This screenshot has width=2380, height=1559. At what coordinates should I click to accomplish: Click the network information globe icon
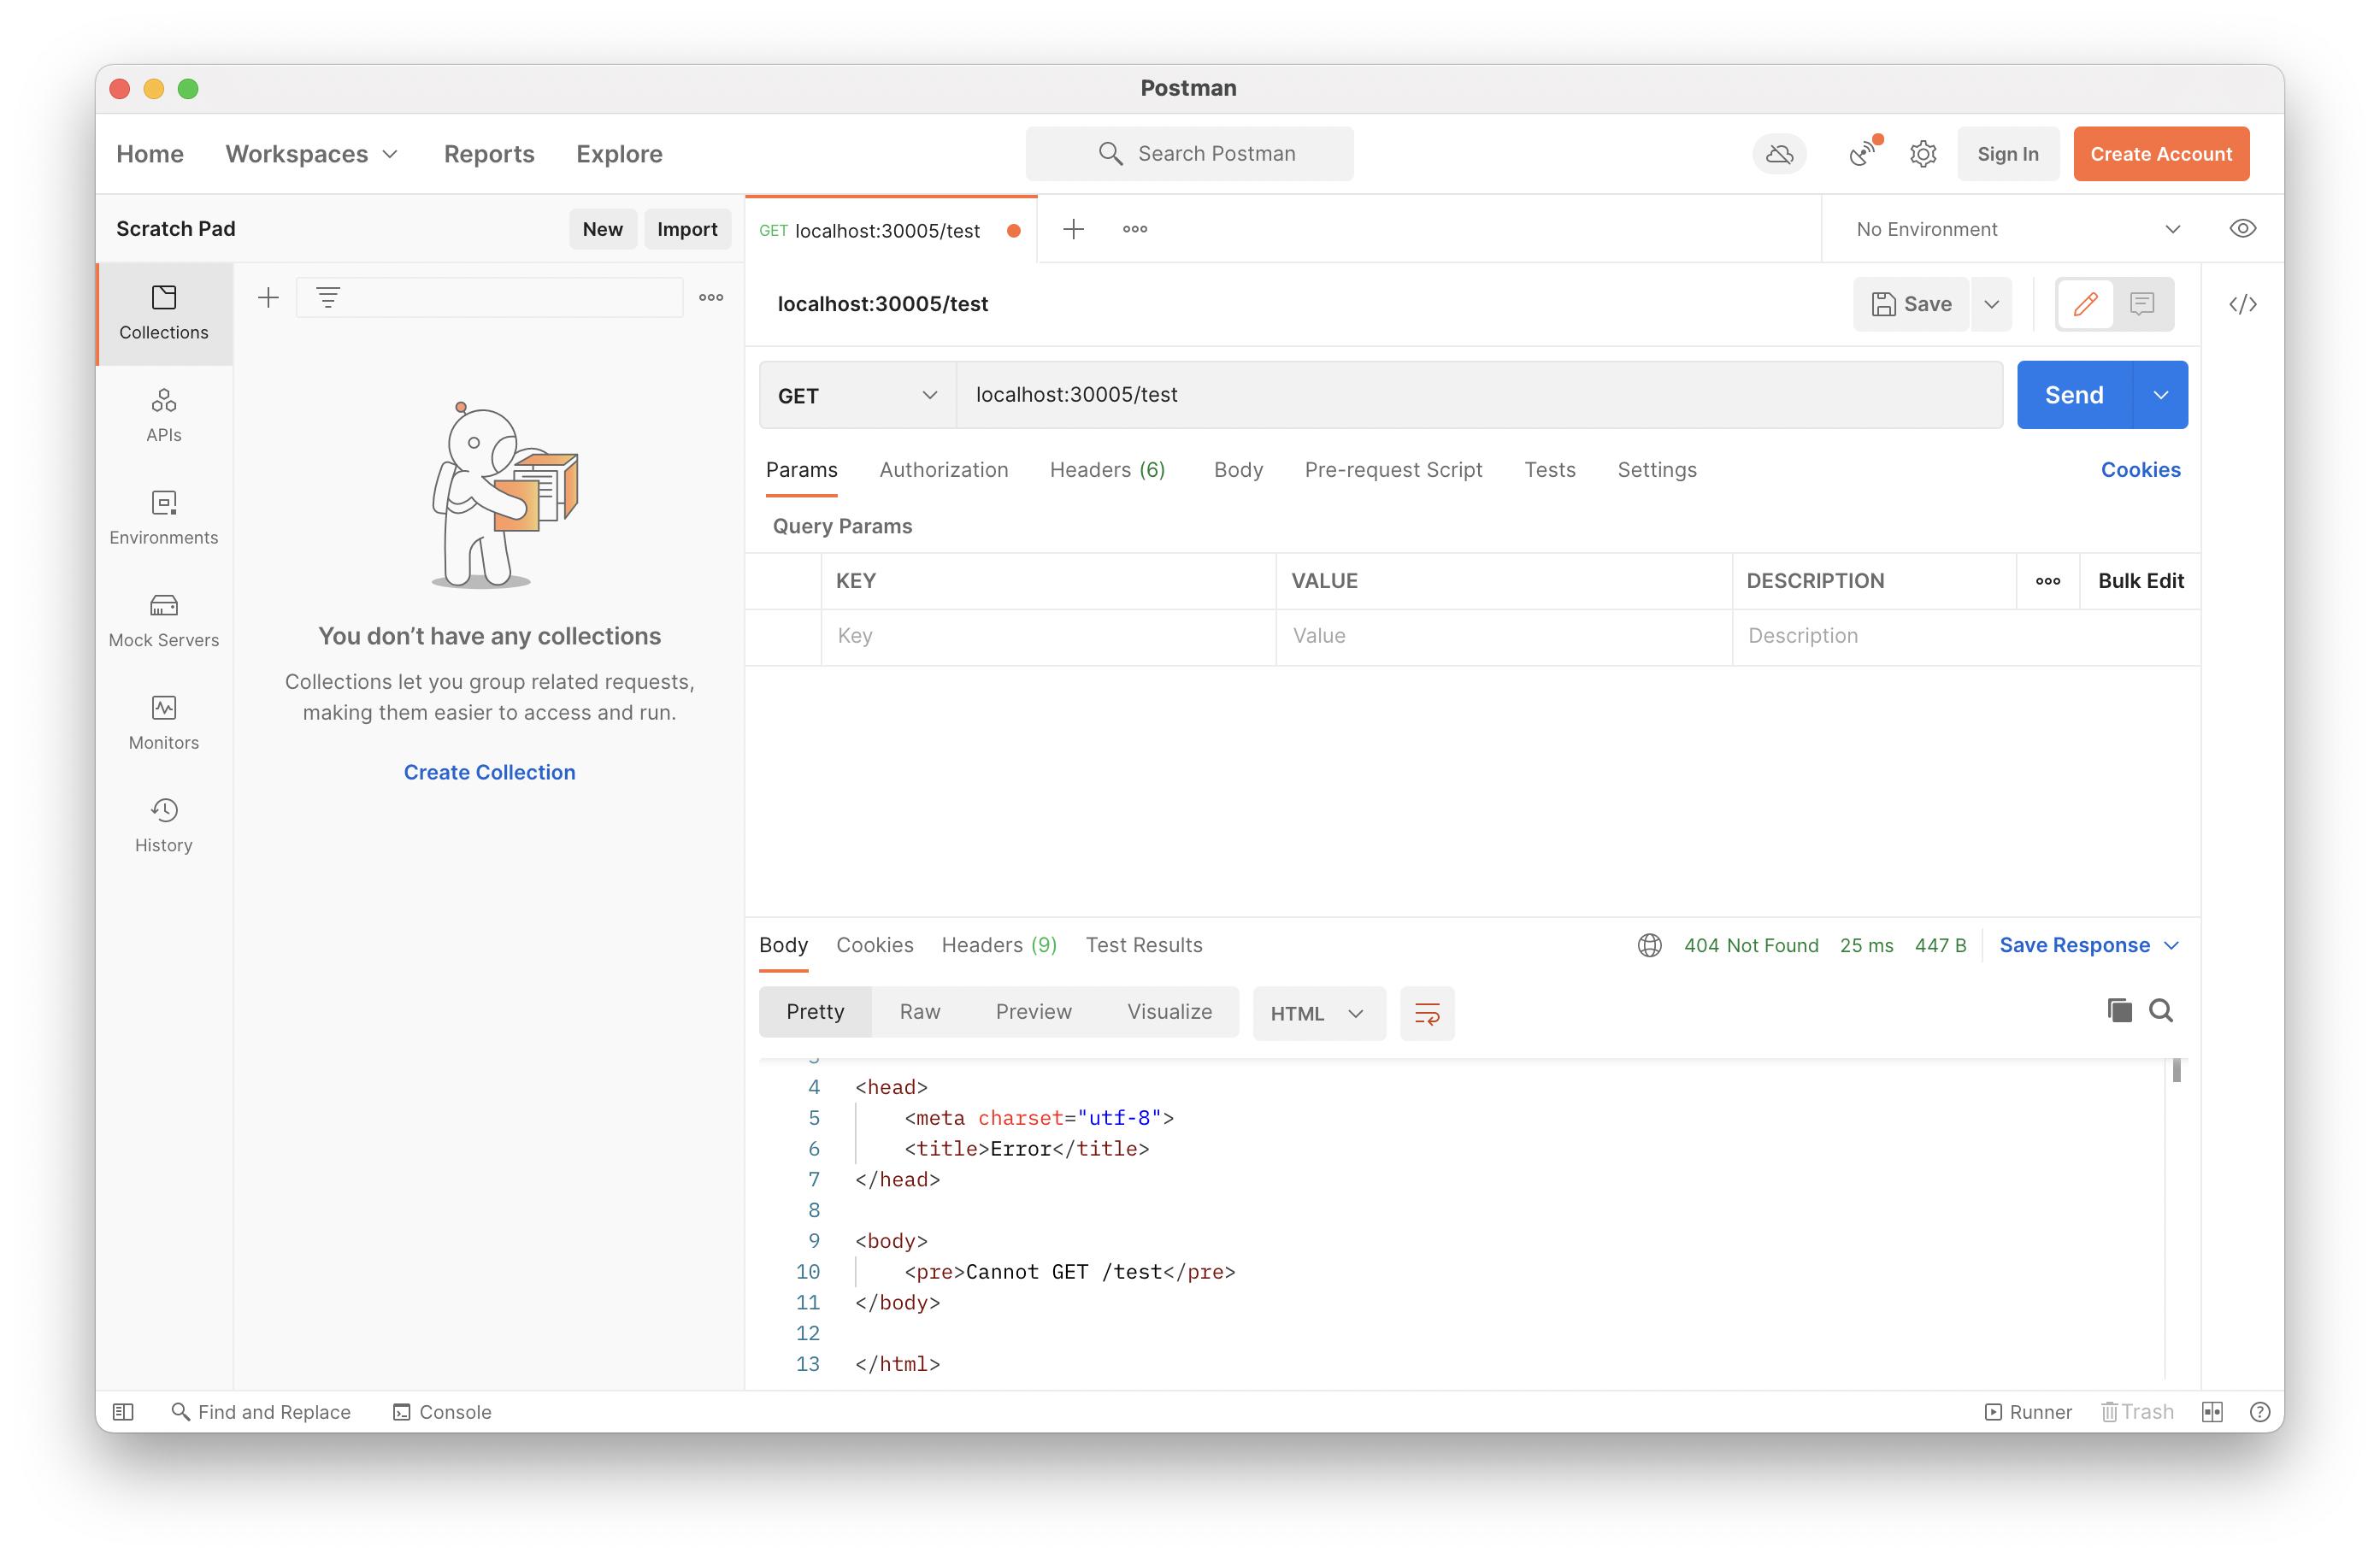pyautogui.click(x=1649, y=945)
